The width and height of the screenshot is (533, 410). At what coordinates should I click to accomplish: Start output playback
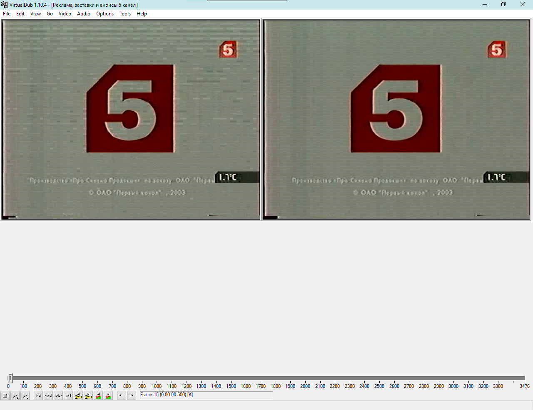point(25,395)
